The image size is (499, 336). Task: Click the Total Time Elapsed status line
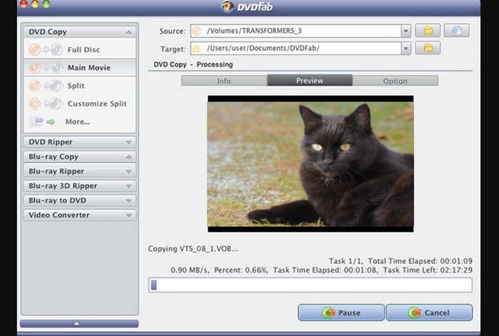pyautogui.click(x=401, y=261)
